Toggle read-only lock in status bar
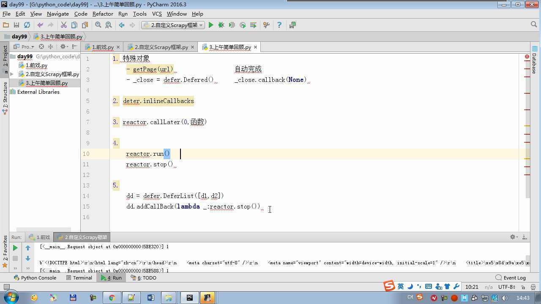Viewport: 541px width, 304px height. click(523, 287)
